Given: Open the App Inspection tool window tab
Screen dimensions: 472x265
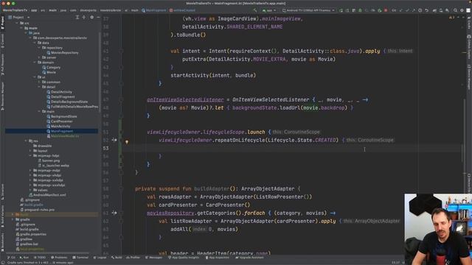Looking at the screenshot, I should click(x=218, y=258).
